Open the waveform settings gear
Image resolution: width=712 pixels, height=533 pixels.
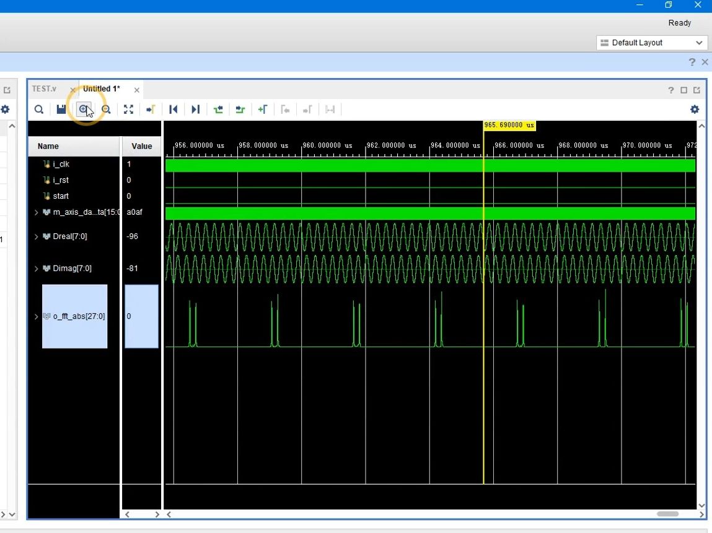coord(695,109)
